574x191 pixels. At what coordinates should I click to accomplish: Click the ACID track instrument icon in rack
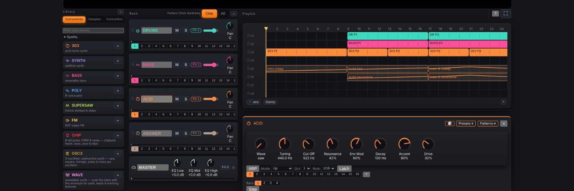tap(138, 99)
